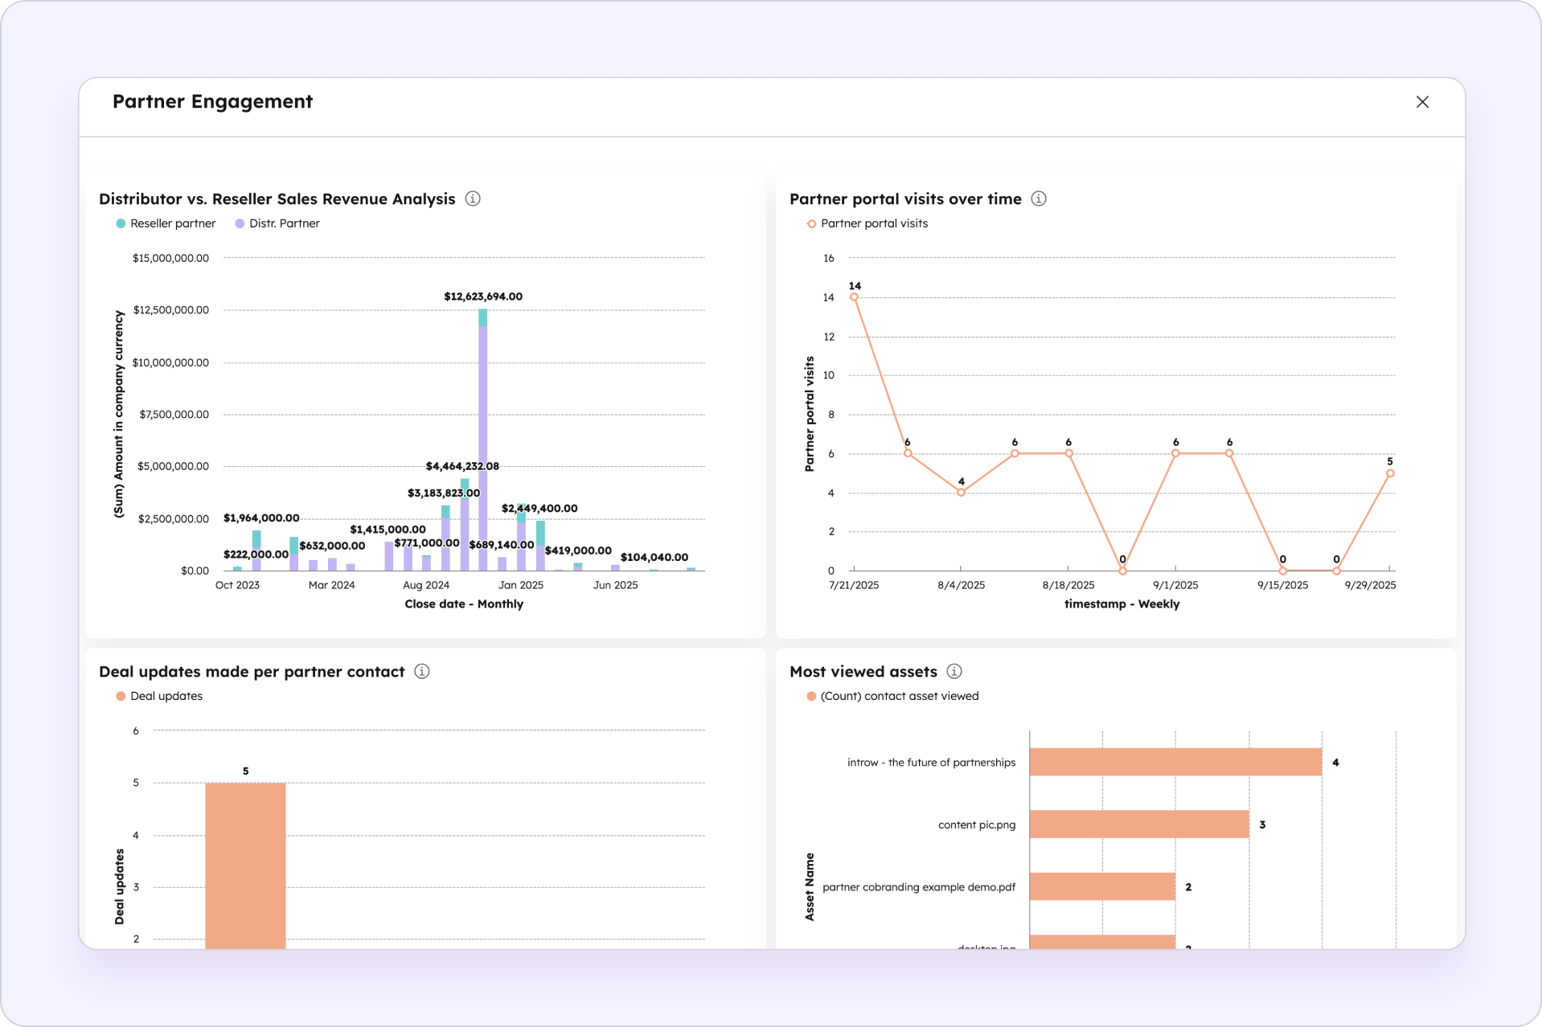The image size is (1542, 1027).
Task: Select the 5 visits data point on 9/29/2025
Action: [x=1390, y=473]
